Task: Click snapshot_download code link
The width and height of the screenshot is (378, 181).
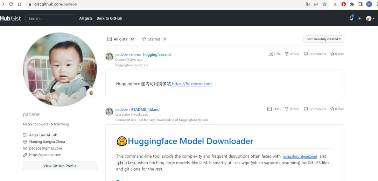Action: 300,157
